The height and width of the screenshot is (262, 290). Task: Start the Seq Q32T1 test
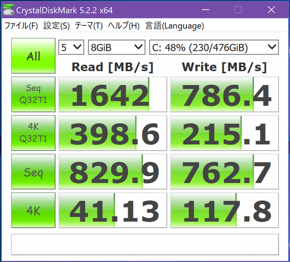tap(33, 95)
